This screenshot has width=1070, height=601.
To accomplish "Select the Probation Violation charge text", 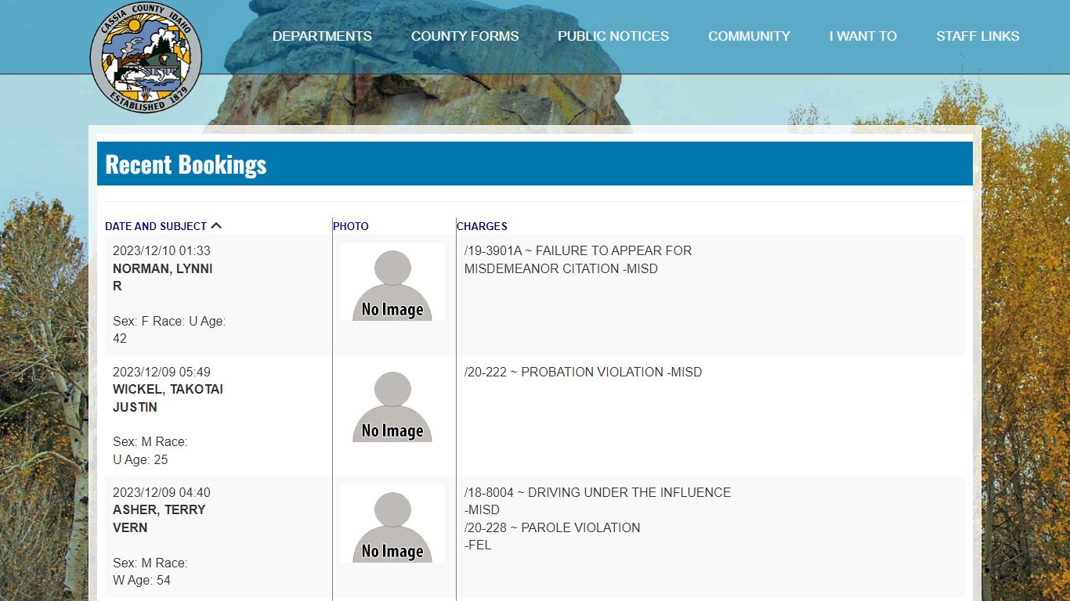I will (583, 372).
